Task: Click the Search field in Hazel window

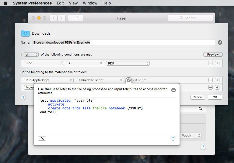Action: [190, 18]
